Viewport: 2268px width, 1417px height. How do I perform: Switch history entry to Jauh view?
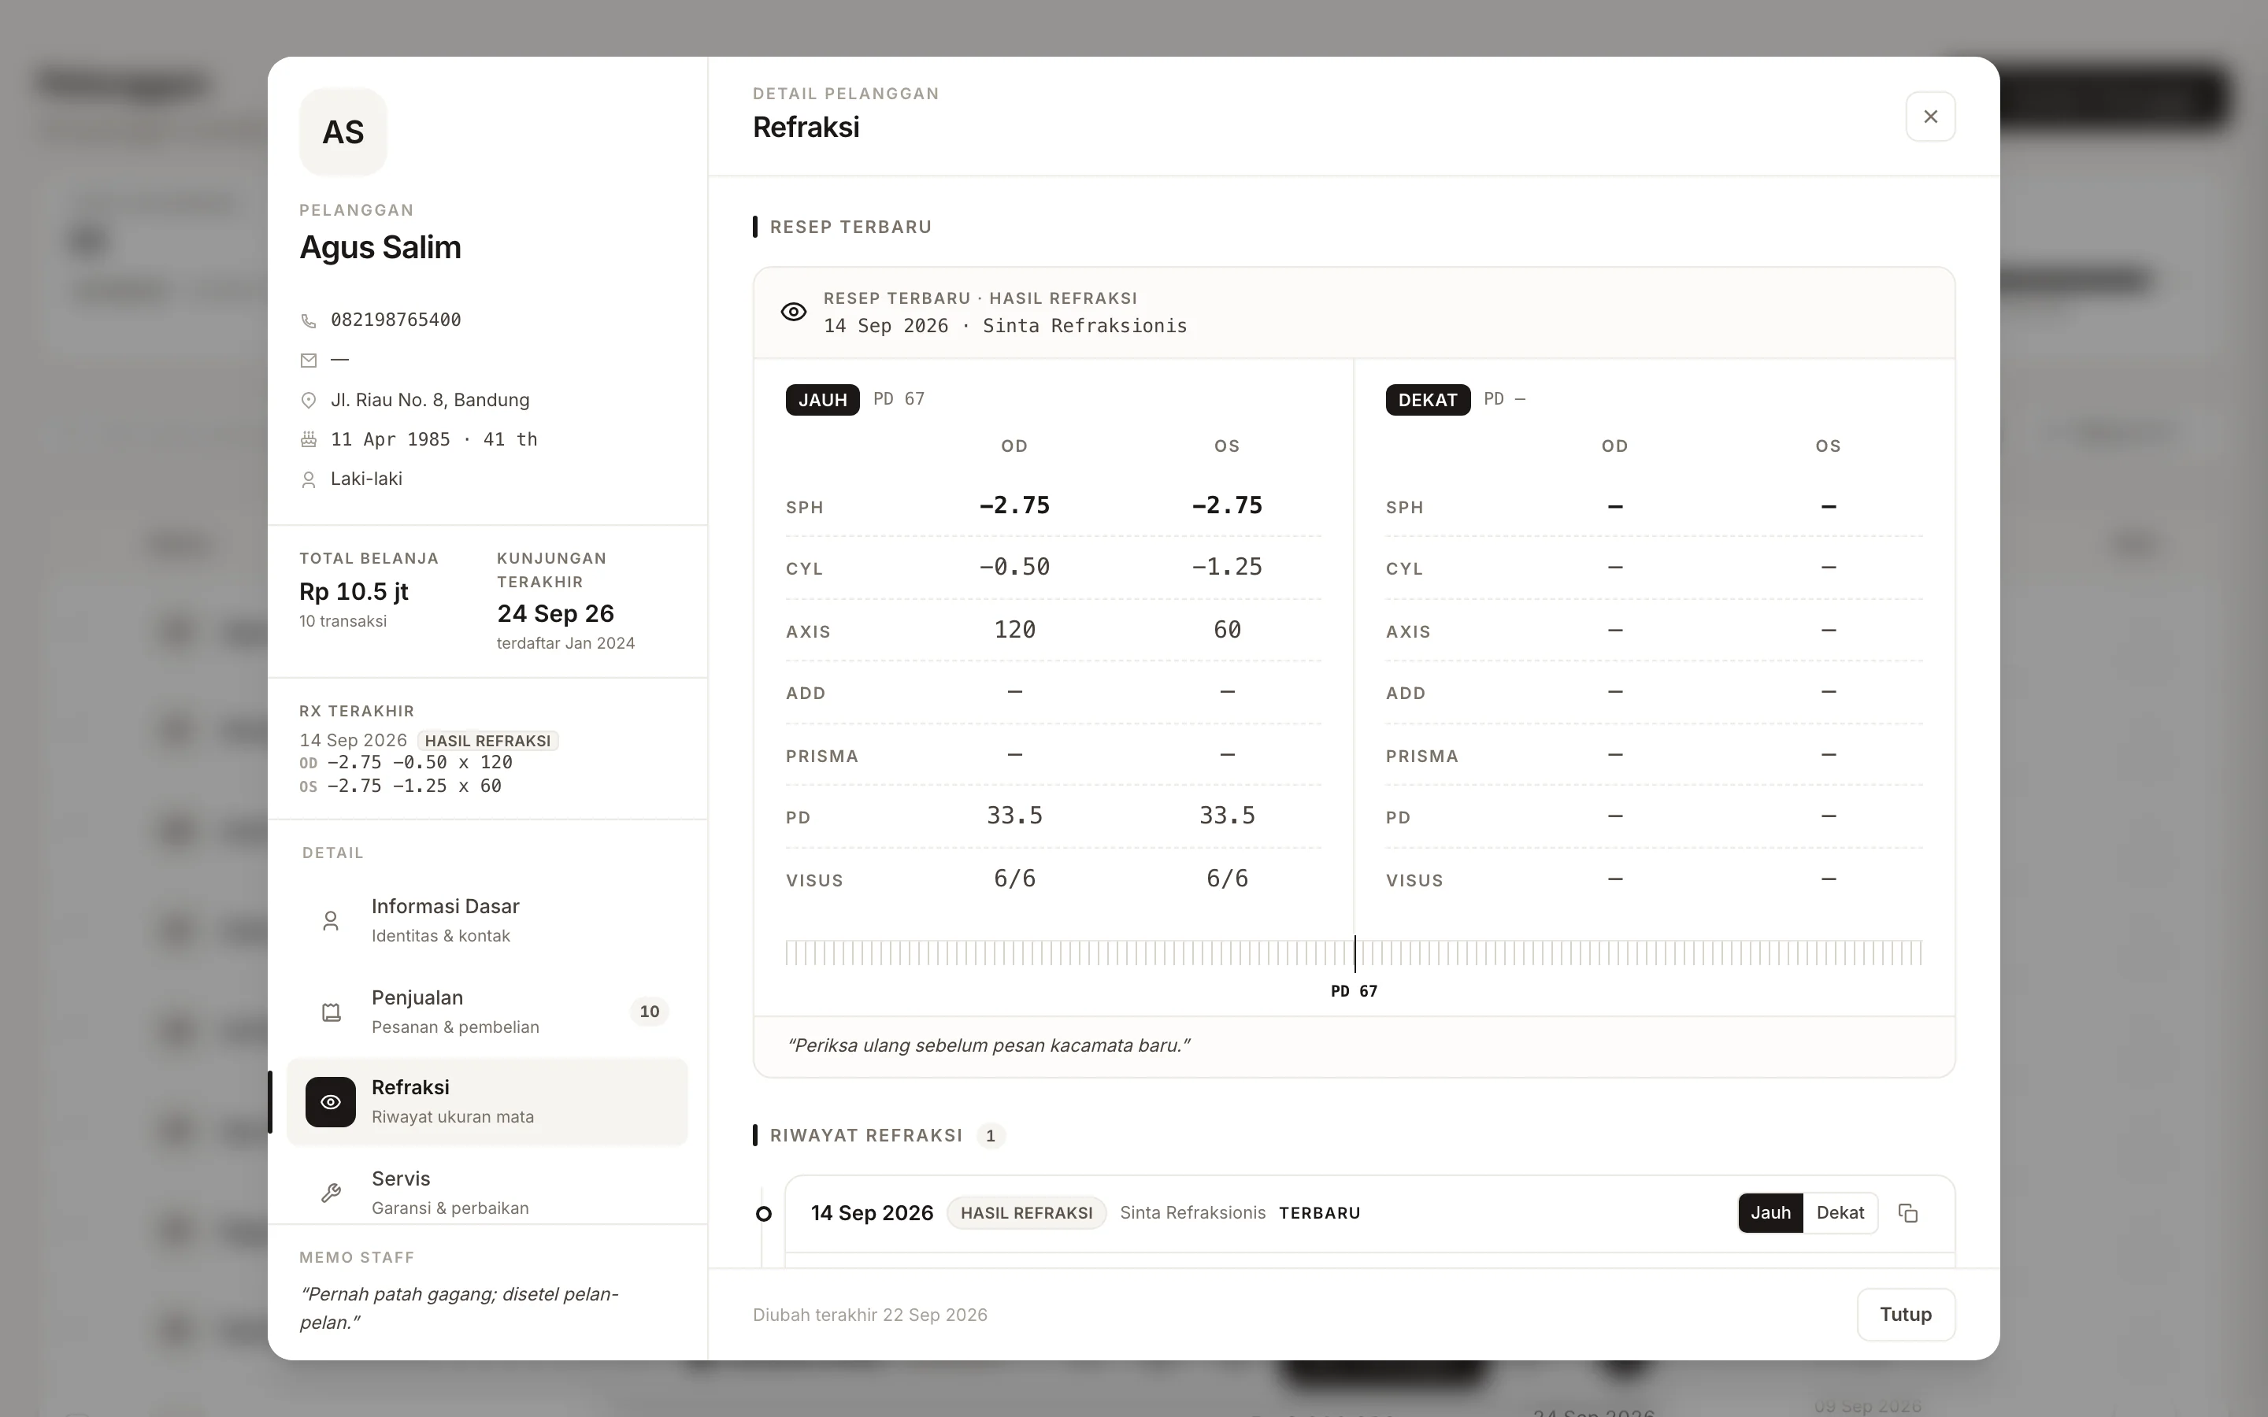[x=1770, y=1212]
